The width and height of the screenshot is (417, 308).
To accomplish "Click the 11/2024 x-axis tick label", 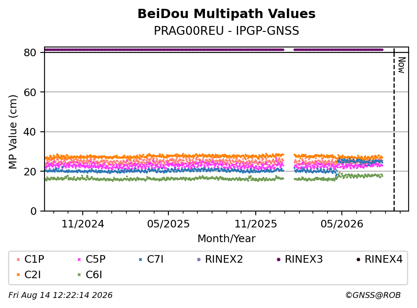I will click(x=83, y=224).
